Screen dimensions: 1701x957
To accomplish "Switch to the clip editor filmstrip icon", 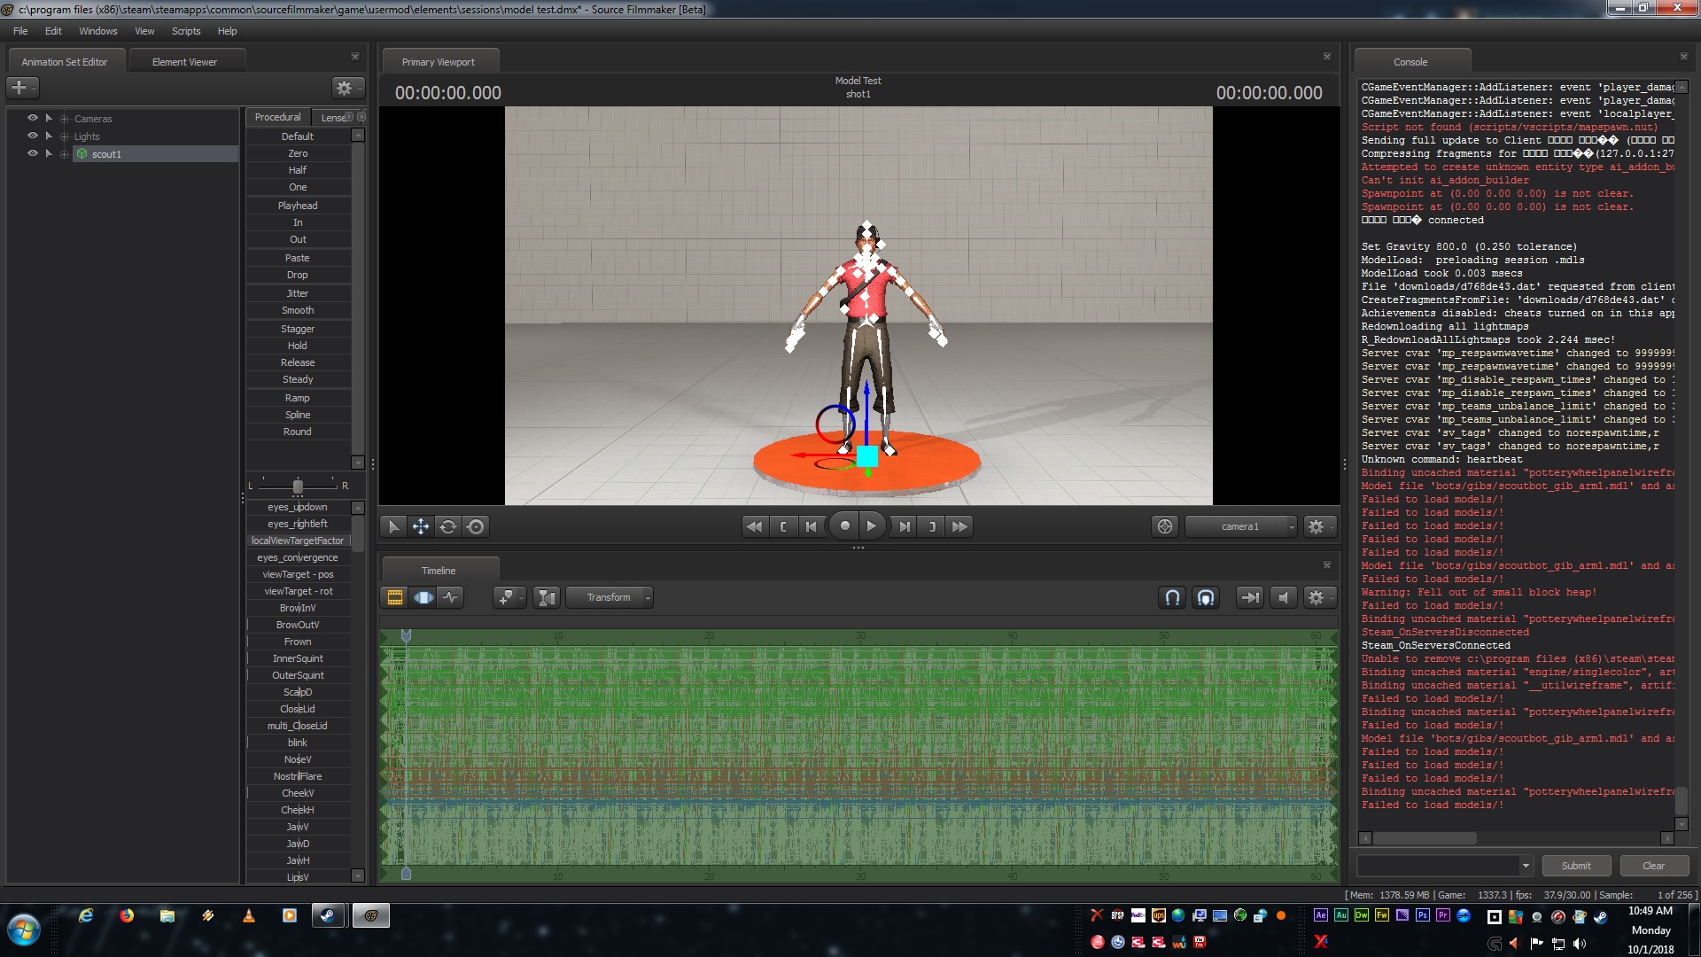I will pyautogui.click(x=395, y=597).
